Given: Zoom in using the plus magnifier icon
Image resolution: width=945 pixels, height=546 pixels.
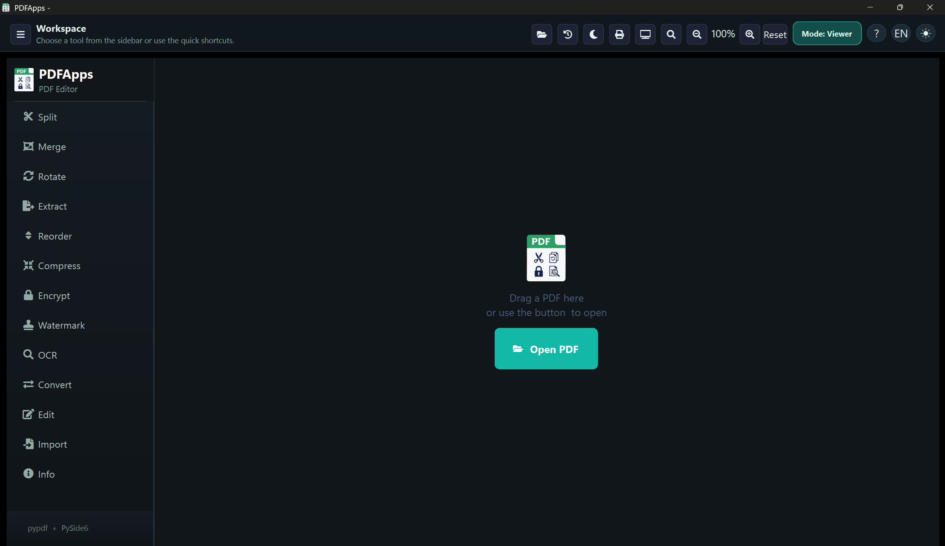Looking at the screenshot, I should click(x=750, y=34).
